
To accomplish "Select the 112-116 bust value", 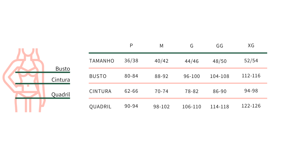I will point(251,76).
